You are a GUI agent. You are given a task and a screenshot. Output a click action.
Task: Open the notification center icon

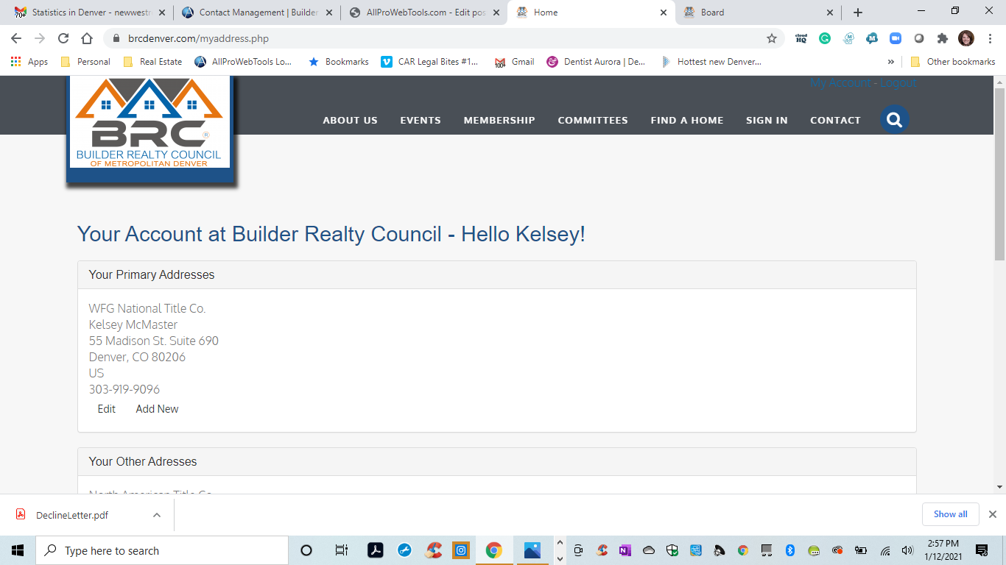coord(982,550)
